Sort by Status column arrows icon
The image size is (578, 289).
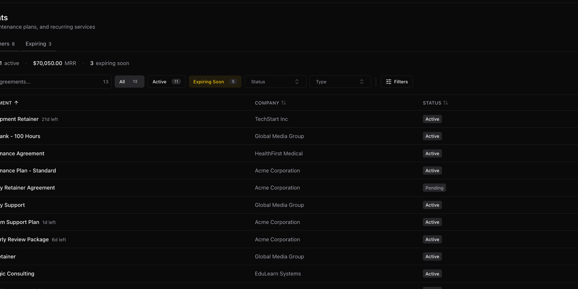446,103
